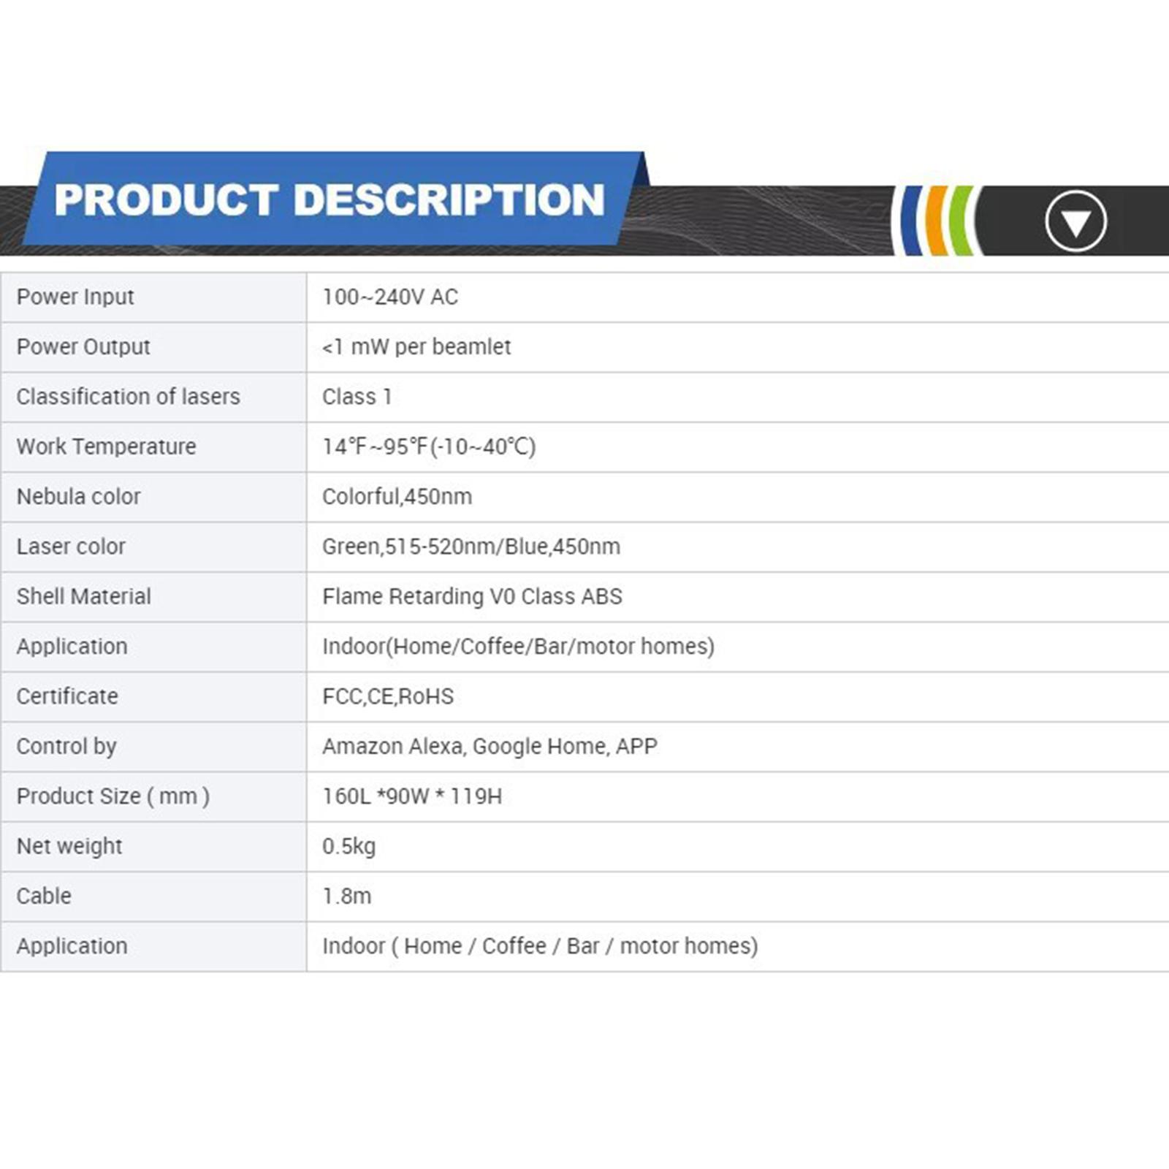Viewport: 1169px width, 1169px height.
Task: Select the PRODUCT DESCRIPTION banner heading
Action: (330, 199)
